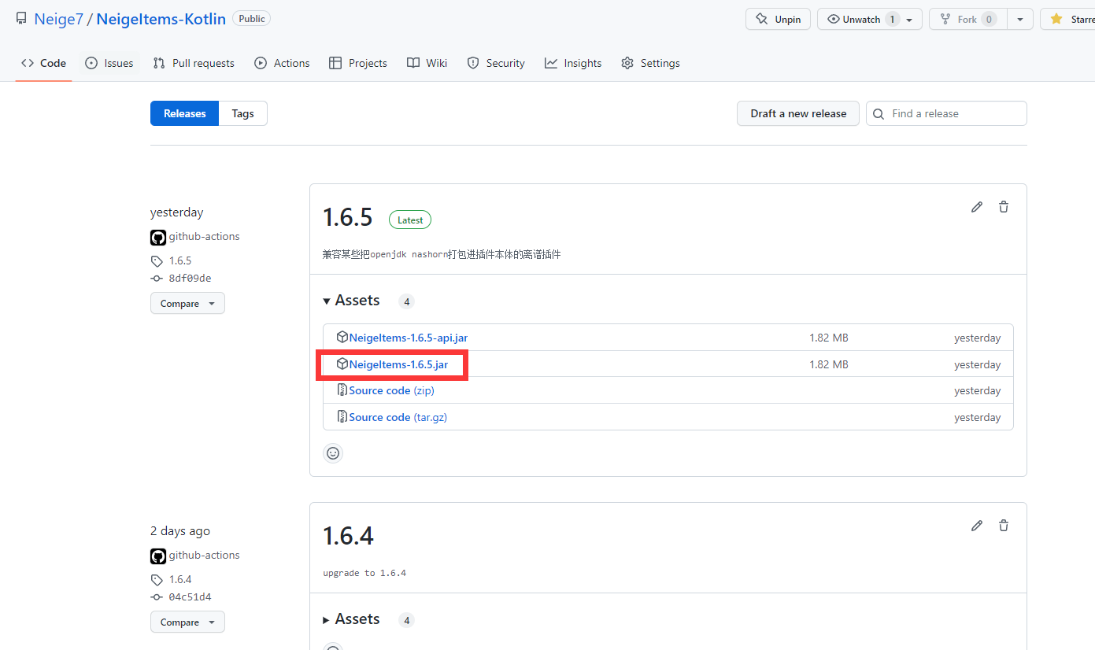Click Draft a new release
The width and height of the screenshot is (1095, 650).
pyautogui.click(x=798, y=113)
